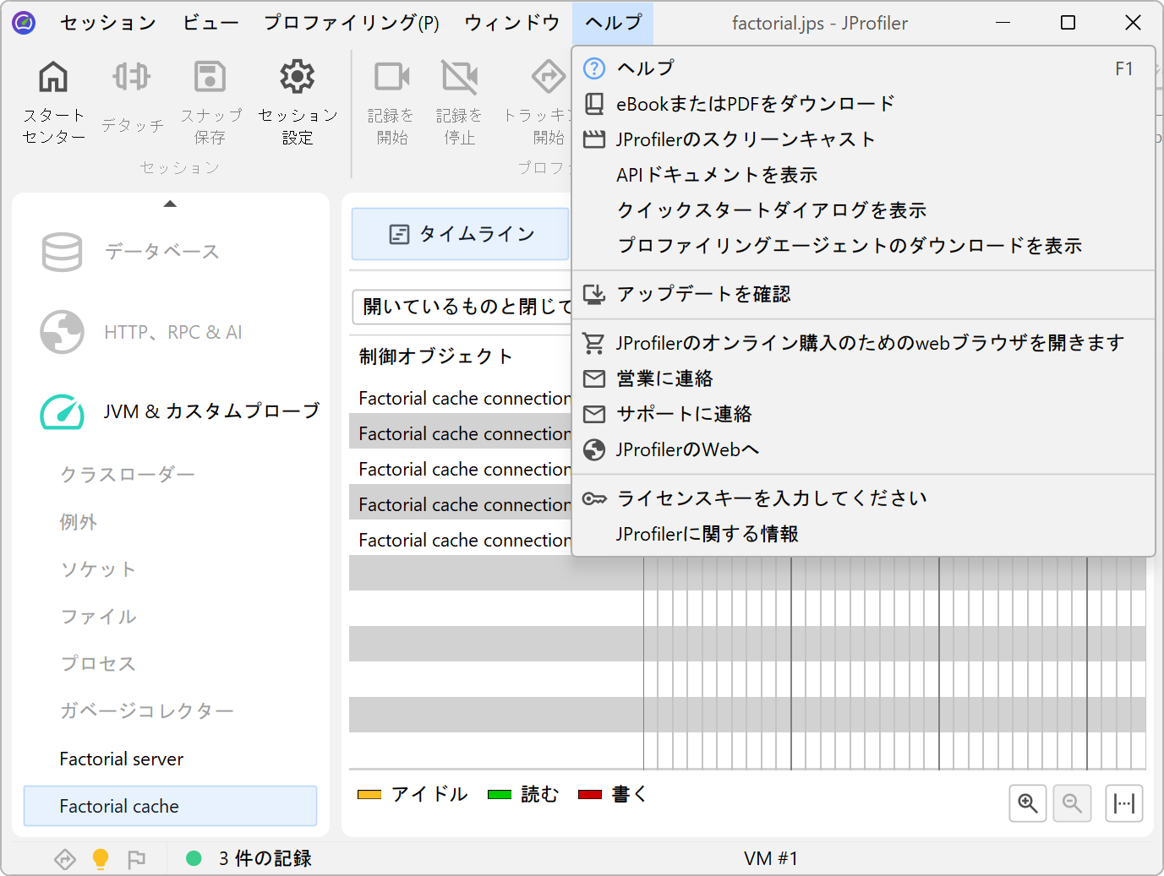Open the プロファイリング(P) menu

pyautogui.click(x=351, y=23)
